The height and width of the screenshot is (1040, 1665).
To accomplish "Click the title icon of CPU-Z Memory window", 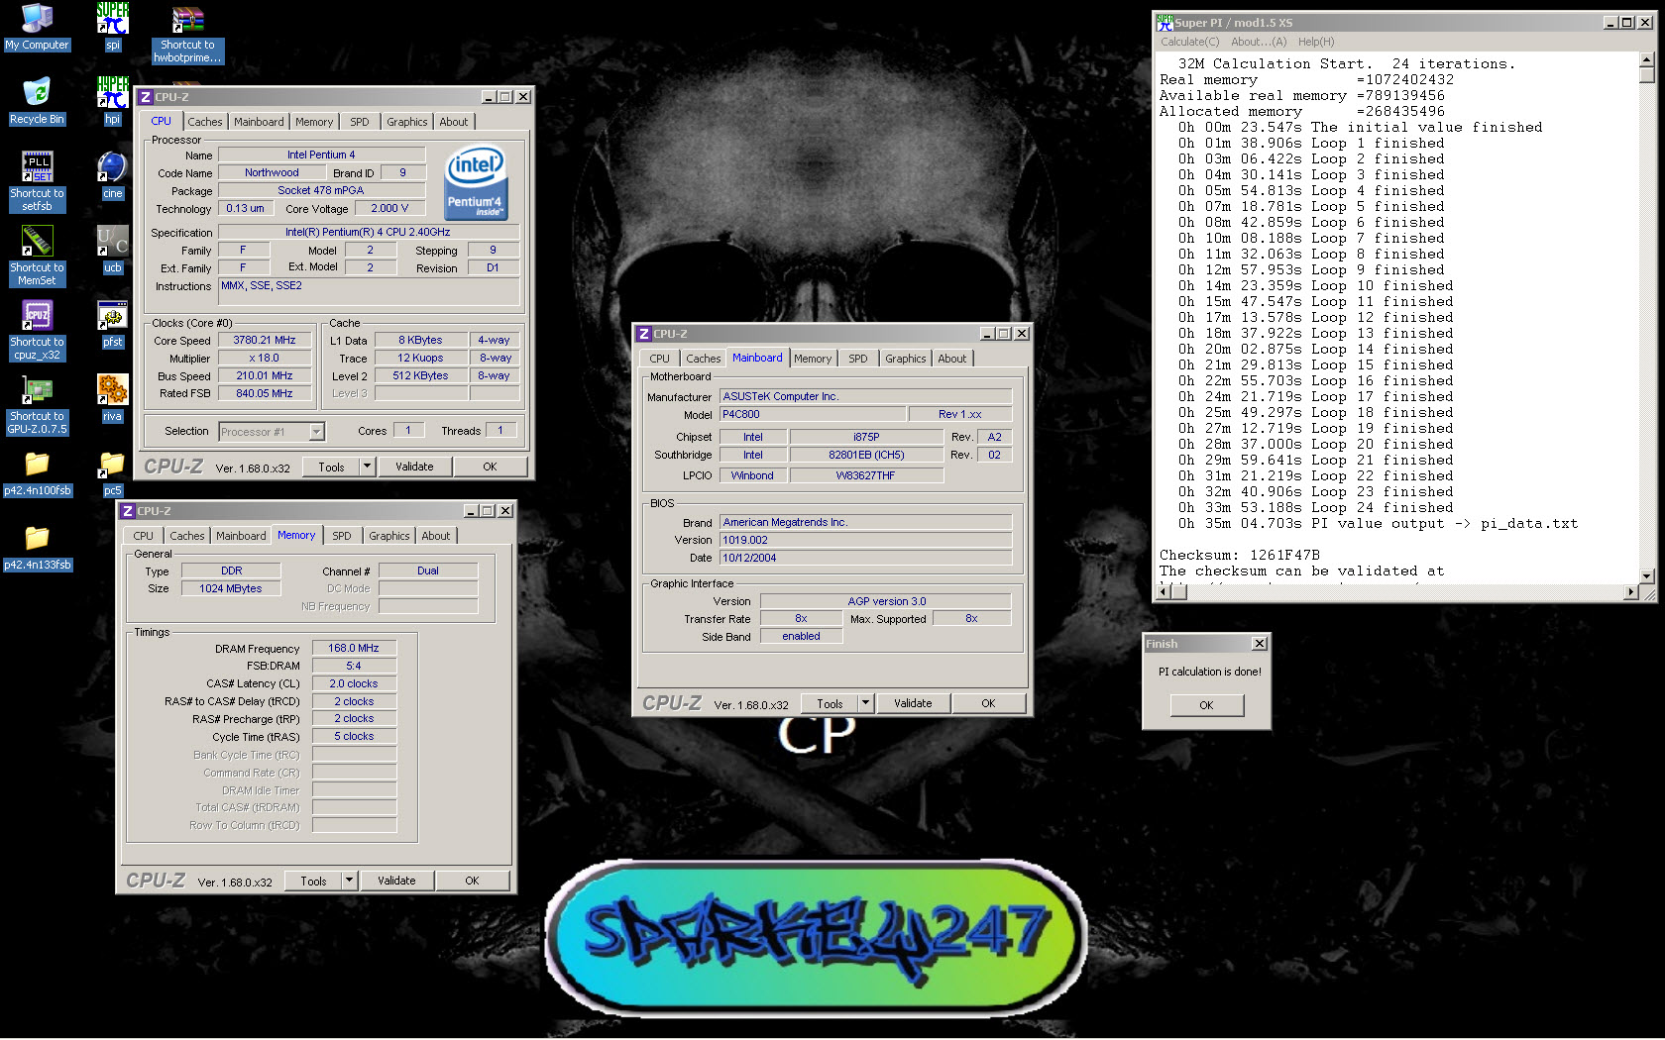I will coord(128,511).
